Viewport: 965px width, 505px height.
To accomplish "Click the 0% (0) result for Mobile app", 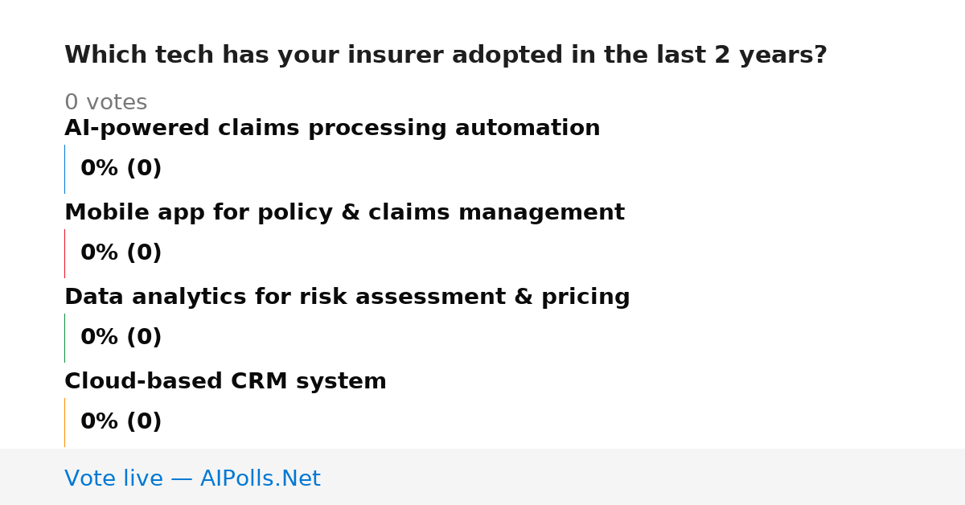I will 121,253.
